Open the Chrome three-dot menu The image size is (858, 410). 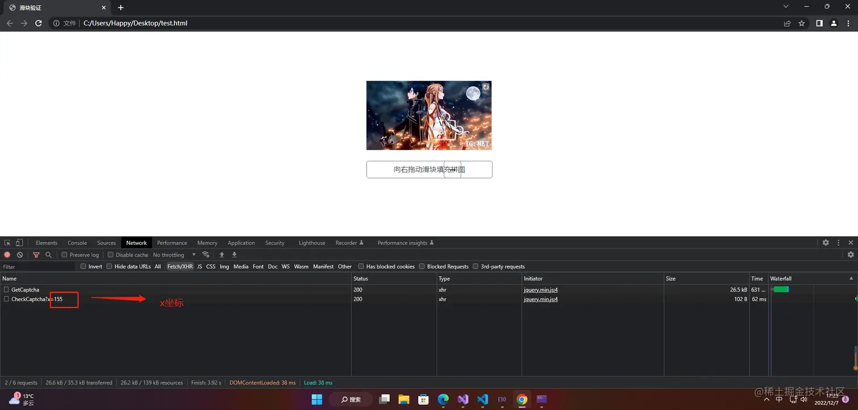click(848, 23)
